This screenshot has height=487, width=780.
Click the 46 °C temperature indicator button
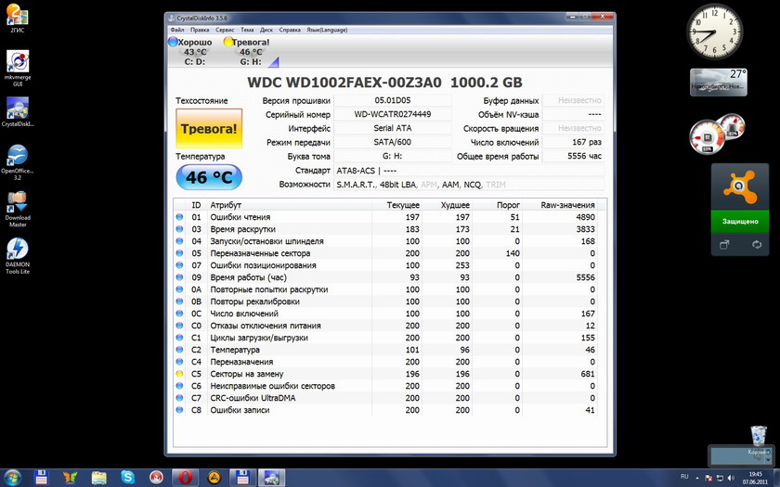[209, 177]
